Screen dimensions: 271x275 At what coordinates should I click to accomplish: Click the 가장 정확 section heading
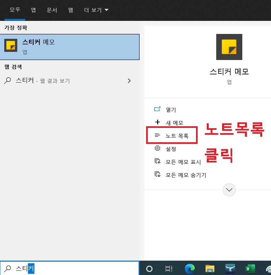pos(16,28)
